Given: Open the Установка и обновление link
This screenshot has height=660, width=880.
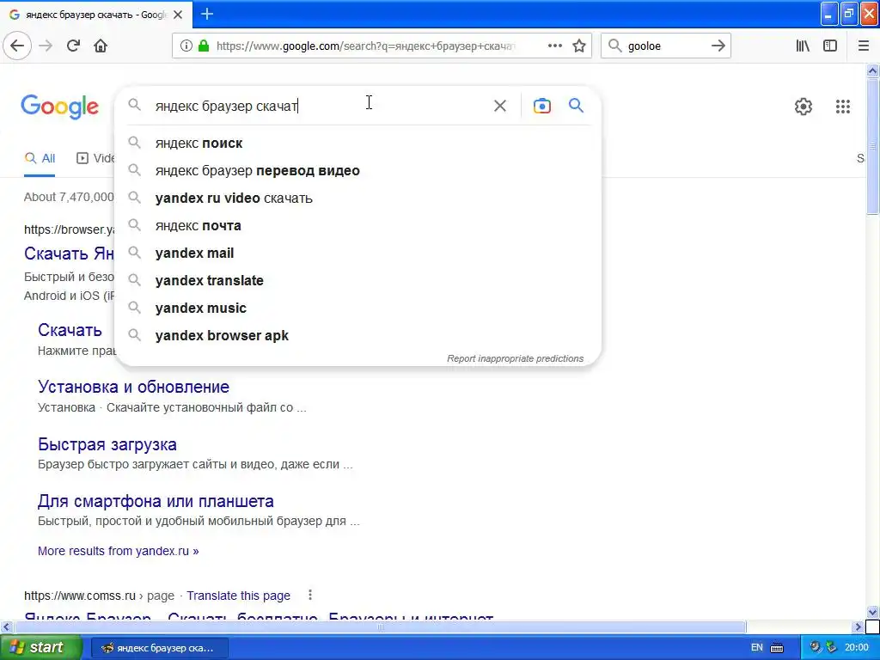Looking at the screenshot, I should 133,387.
